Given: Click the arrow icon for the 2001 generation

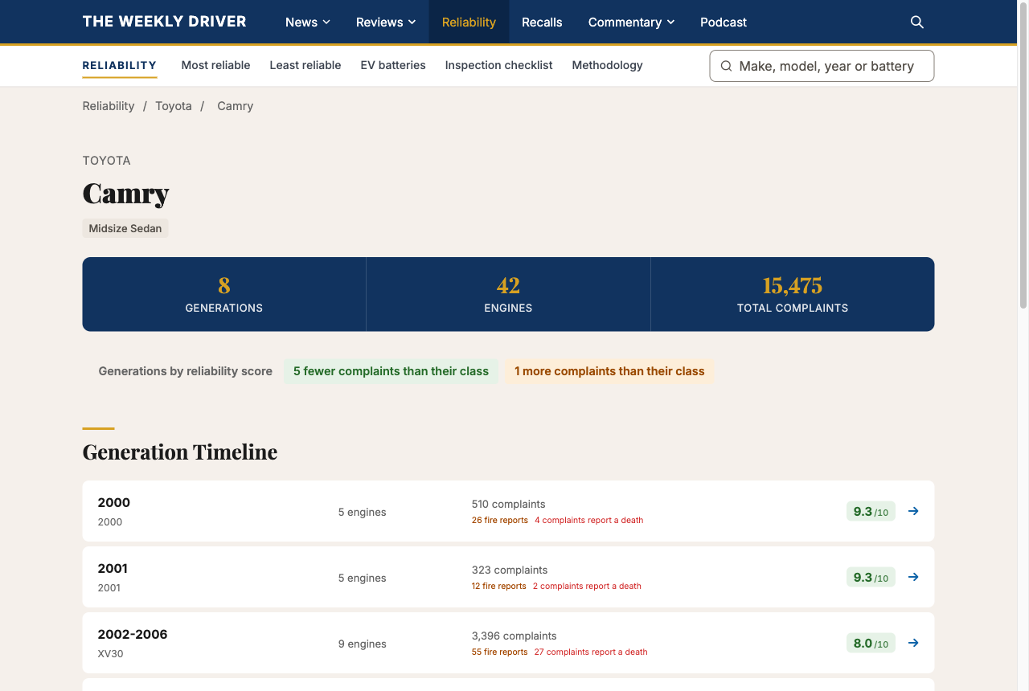Looking at the screenshot, I should [913, 577].
